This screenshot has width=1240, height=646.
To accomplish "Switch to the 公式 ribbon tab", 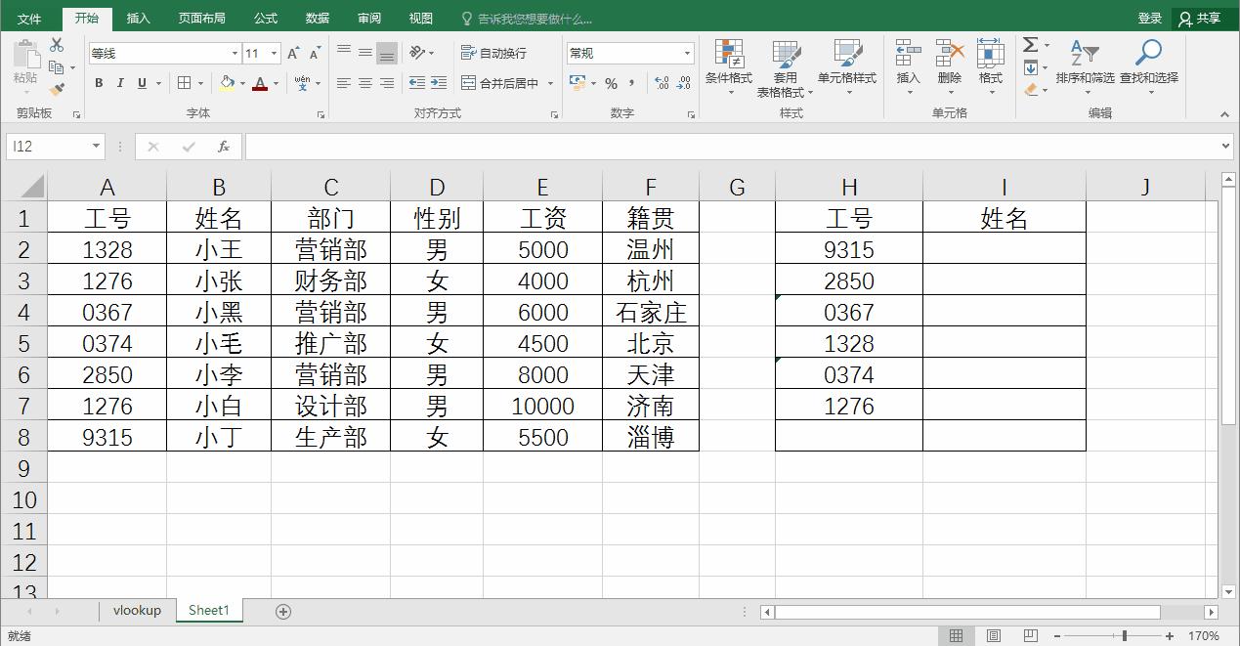I will click(260, 17).
